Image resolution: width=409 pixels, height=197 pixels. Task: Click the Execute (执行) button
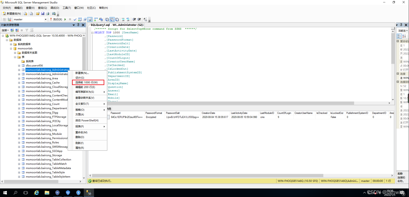[x=56, y=19]
